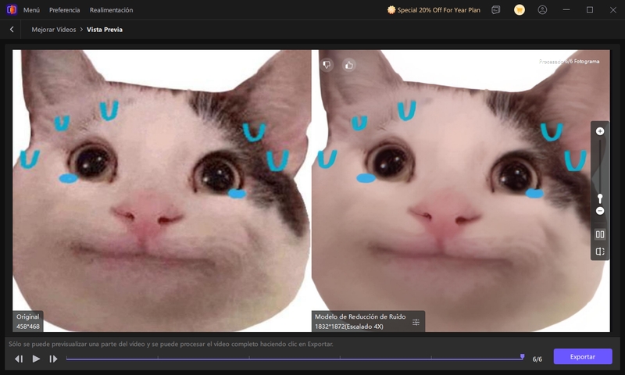Open the Preferencia menu
This screenshot has width=625, height=375.
pyautogui.click(x=65, y=10)
